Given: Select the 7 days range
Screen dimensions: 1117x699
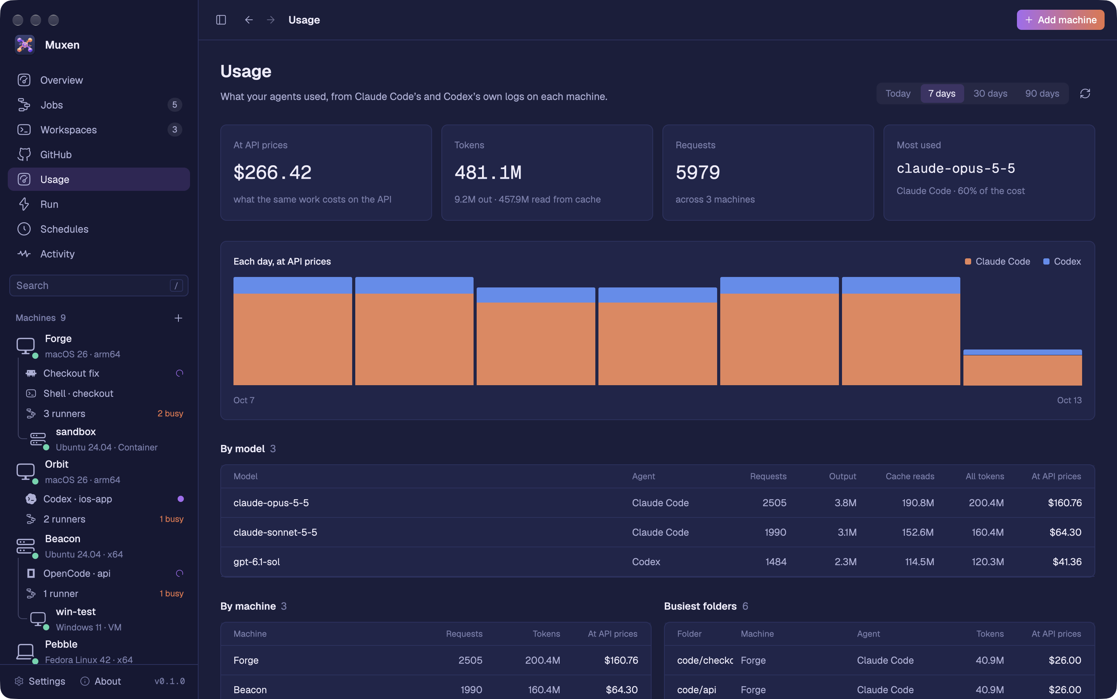Looking at the screenshot, I should 941,93.
